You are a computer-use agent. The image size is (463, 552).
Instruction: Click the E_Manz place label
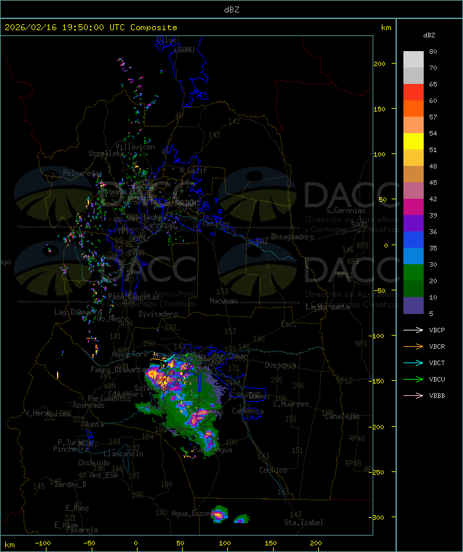pos(77,508)
